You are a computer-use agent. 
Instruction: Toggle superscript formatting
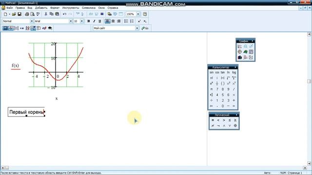point(139,21)
